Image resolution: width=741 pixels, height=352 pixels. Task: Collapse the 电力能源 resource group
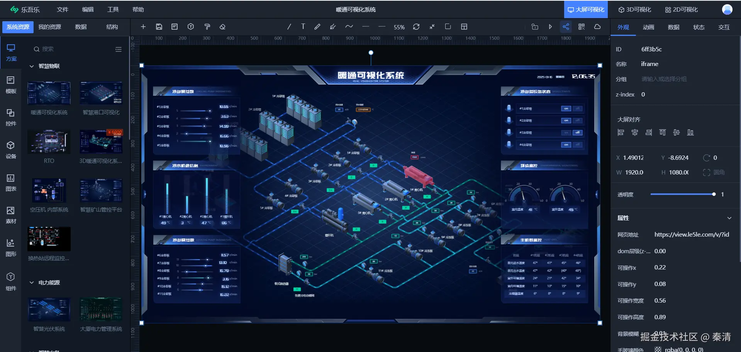(32, 282)
